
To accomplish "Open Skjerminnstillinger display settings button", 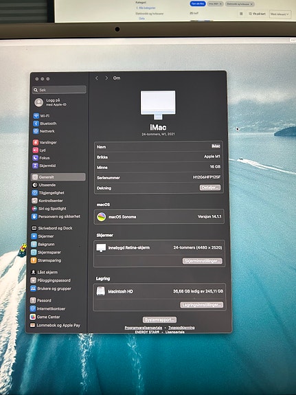I will coord(203,261).
